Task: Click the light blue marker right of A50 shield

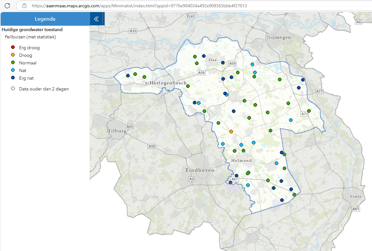Action: click(252, 64)
